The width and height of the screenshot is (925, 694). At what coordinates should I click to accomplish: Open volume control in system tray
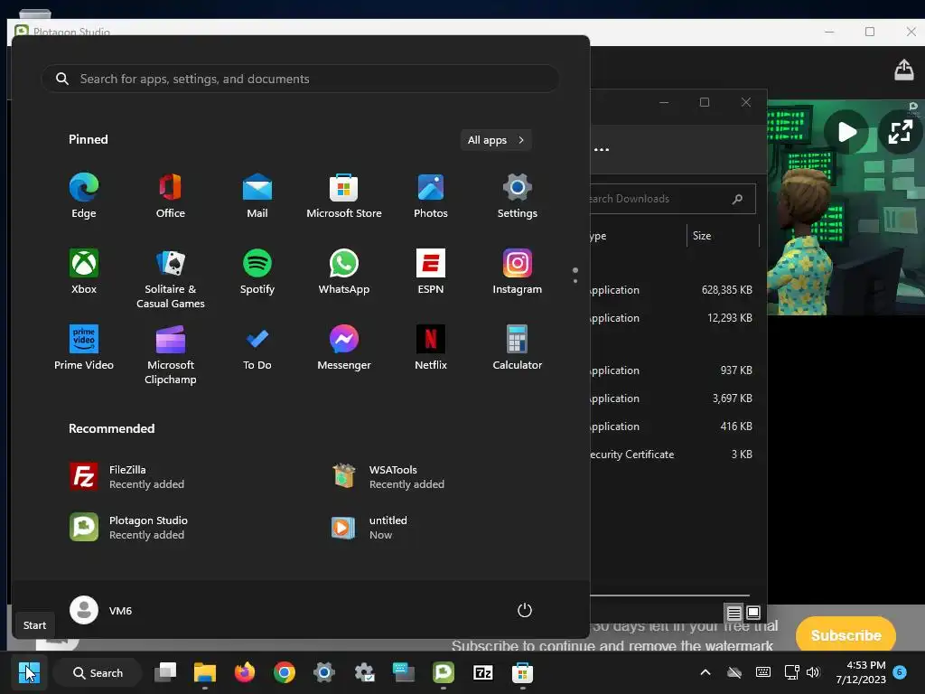(x=813, y=672)
